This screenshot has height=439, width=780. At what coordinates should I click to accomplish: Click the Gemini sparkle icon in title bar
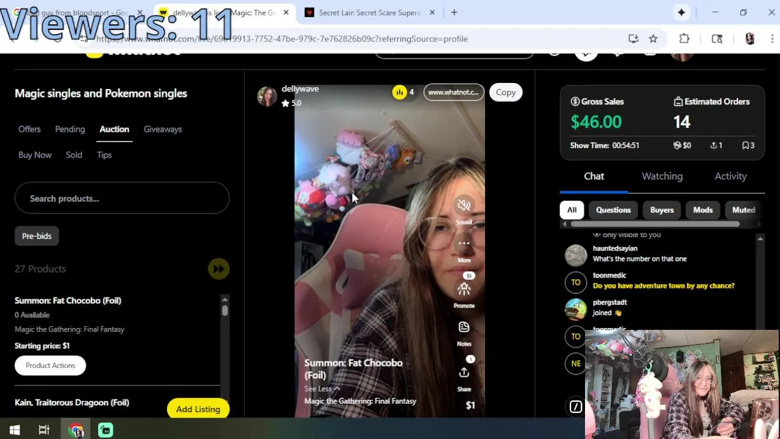coord(681,12)
